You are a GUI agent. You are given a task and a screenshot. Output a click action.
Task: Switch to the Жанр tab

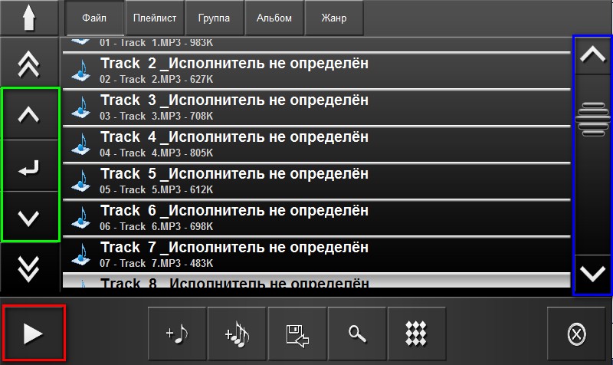tap(334, 18)
